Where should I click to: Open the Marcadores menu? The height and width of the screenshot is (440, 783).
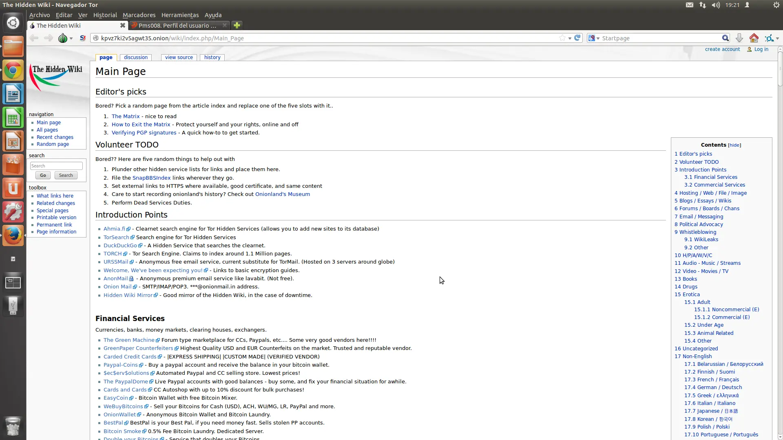[139, 15]
